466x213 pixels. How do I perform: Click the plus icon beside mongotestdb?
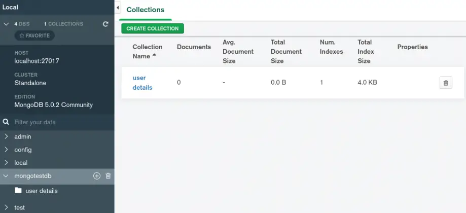[x=97, y=176]
